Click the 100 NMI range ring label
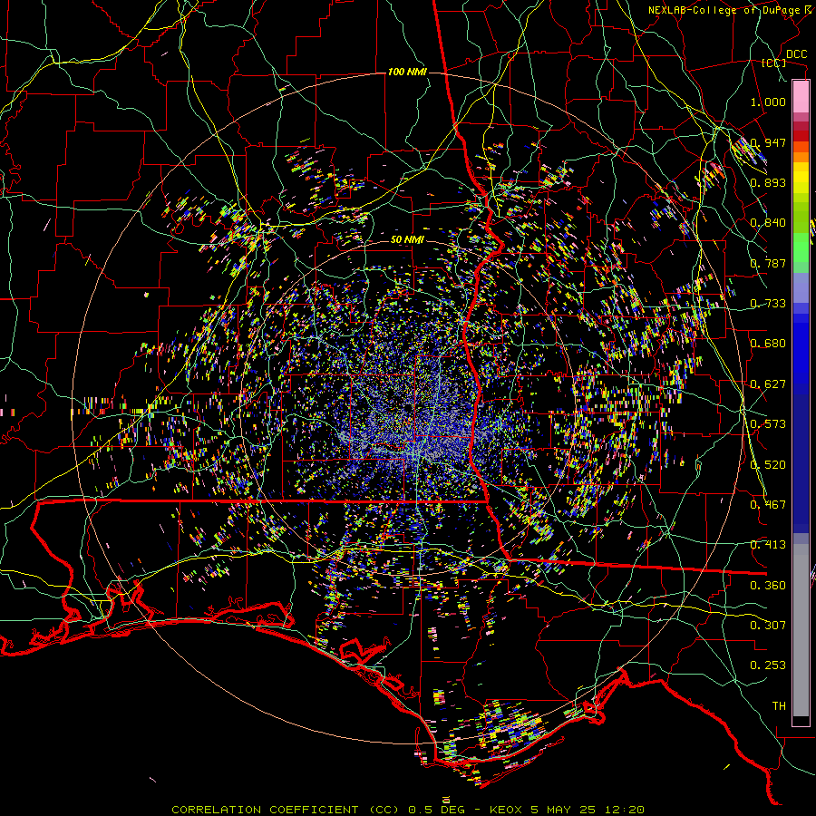816x816 pixels. 406,72
